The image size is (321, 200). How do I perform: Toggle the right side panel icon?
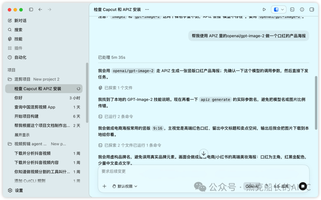[x=311, y=9]
